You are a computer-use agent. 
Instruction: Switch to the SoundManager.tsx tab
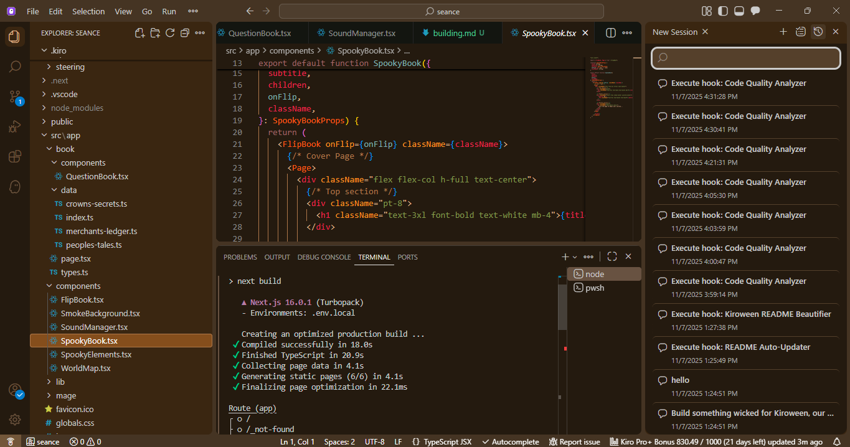pos(361,33)
